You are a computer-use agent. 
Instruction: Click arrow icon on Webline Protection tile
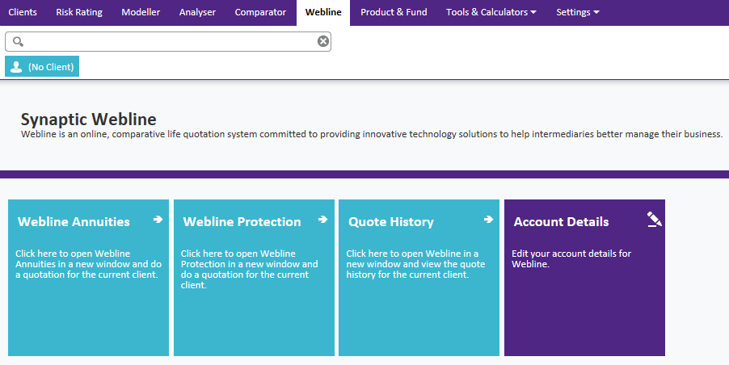pyautogui.click(x=323, y=219)
